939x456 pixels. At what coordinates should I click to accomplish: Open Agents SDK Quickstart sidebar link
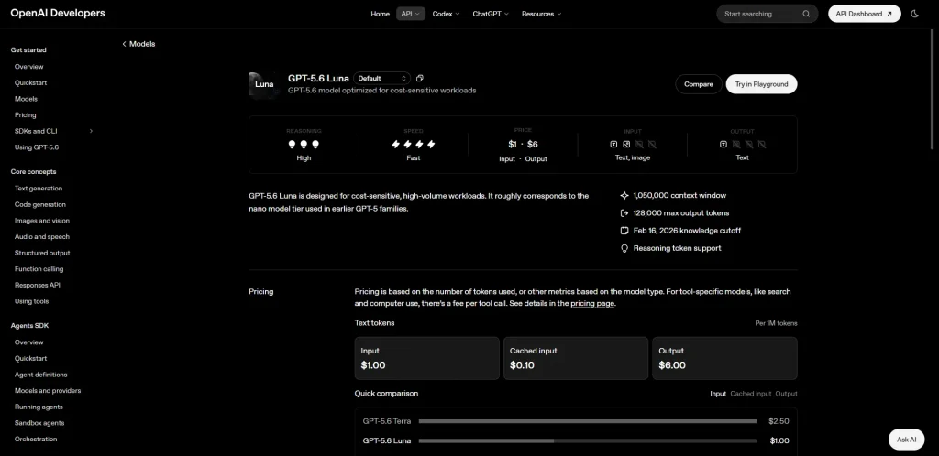(x=30, y=359)
